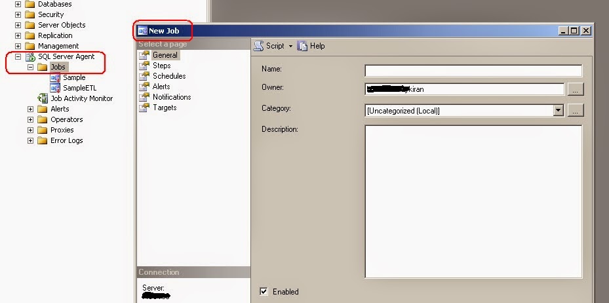Click the Replication folder icon
The image size is (609, 303).
[x=30, y=35]
